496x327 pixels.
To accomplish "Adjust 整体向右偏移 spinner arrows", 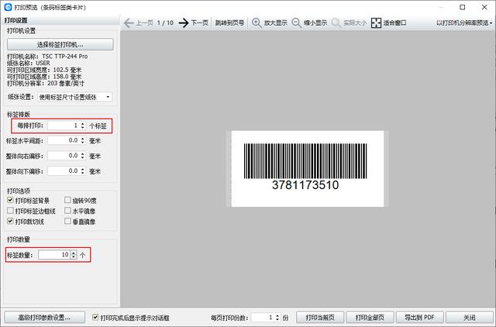I will [83, 156].
